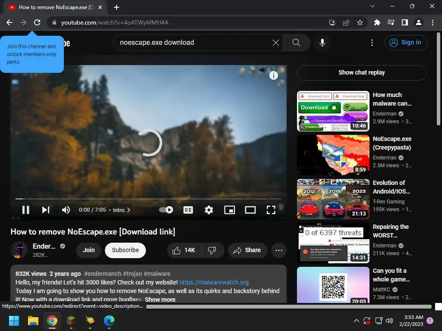442x331 pixels.
Task: Open Enderman channel avatar
Action: pyautogui.click(x=19, y=250)
